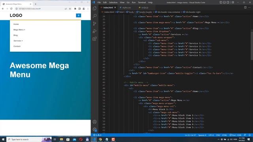Select the index.html tab
This screenshot has width=253, height=142.
(x=108, y=7)
